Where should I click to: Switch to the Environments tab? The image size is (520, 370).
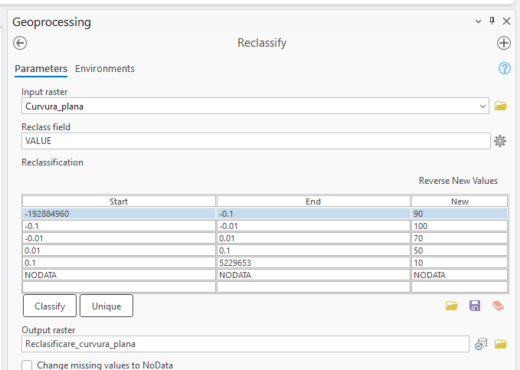(105, 69)
